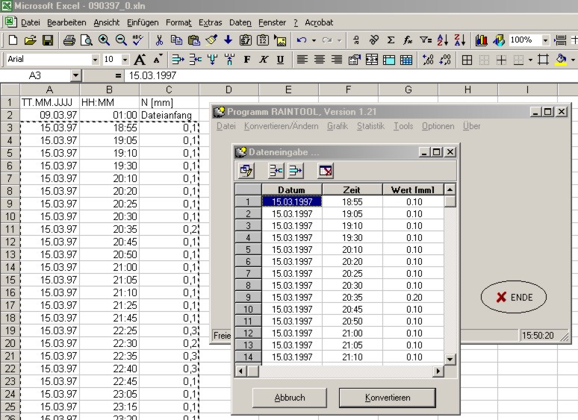Open the function wizard fx icon
Image resolution: width=578 pixels, height=420 pixels.
408,40
